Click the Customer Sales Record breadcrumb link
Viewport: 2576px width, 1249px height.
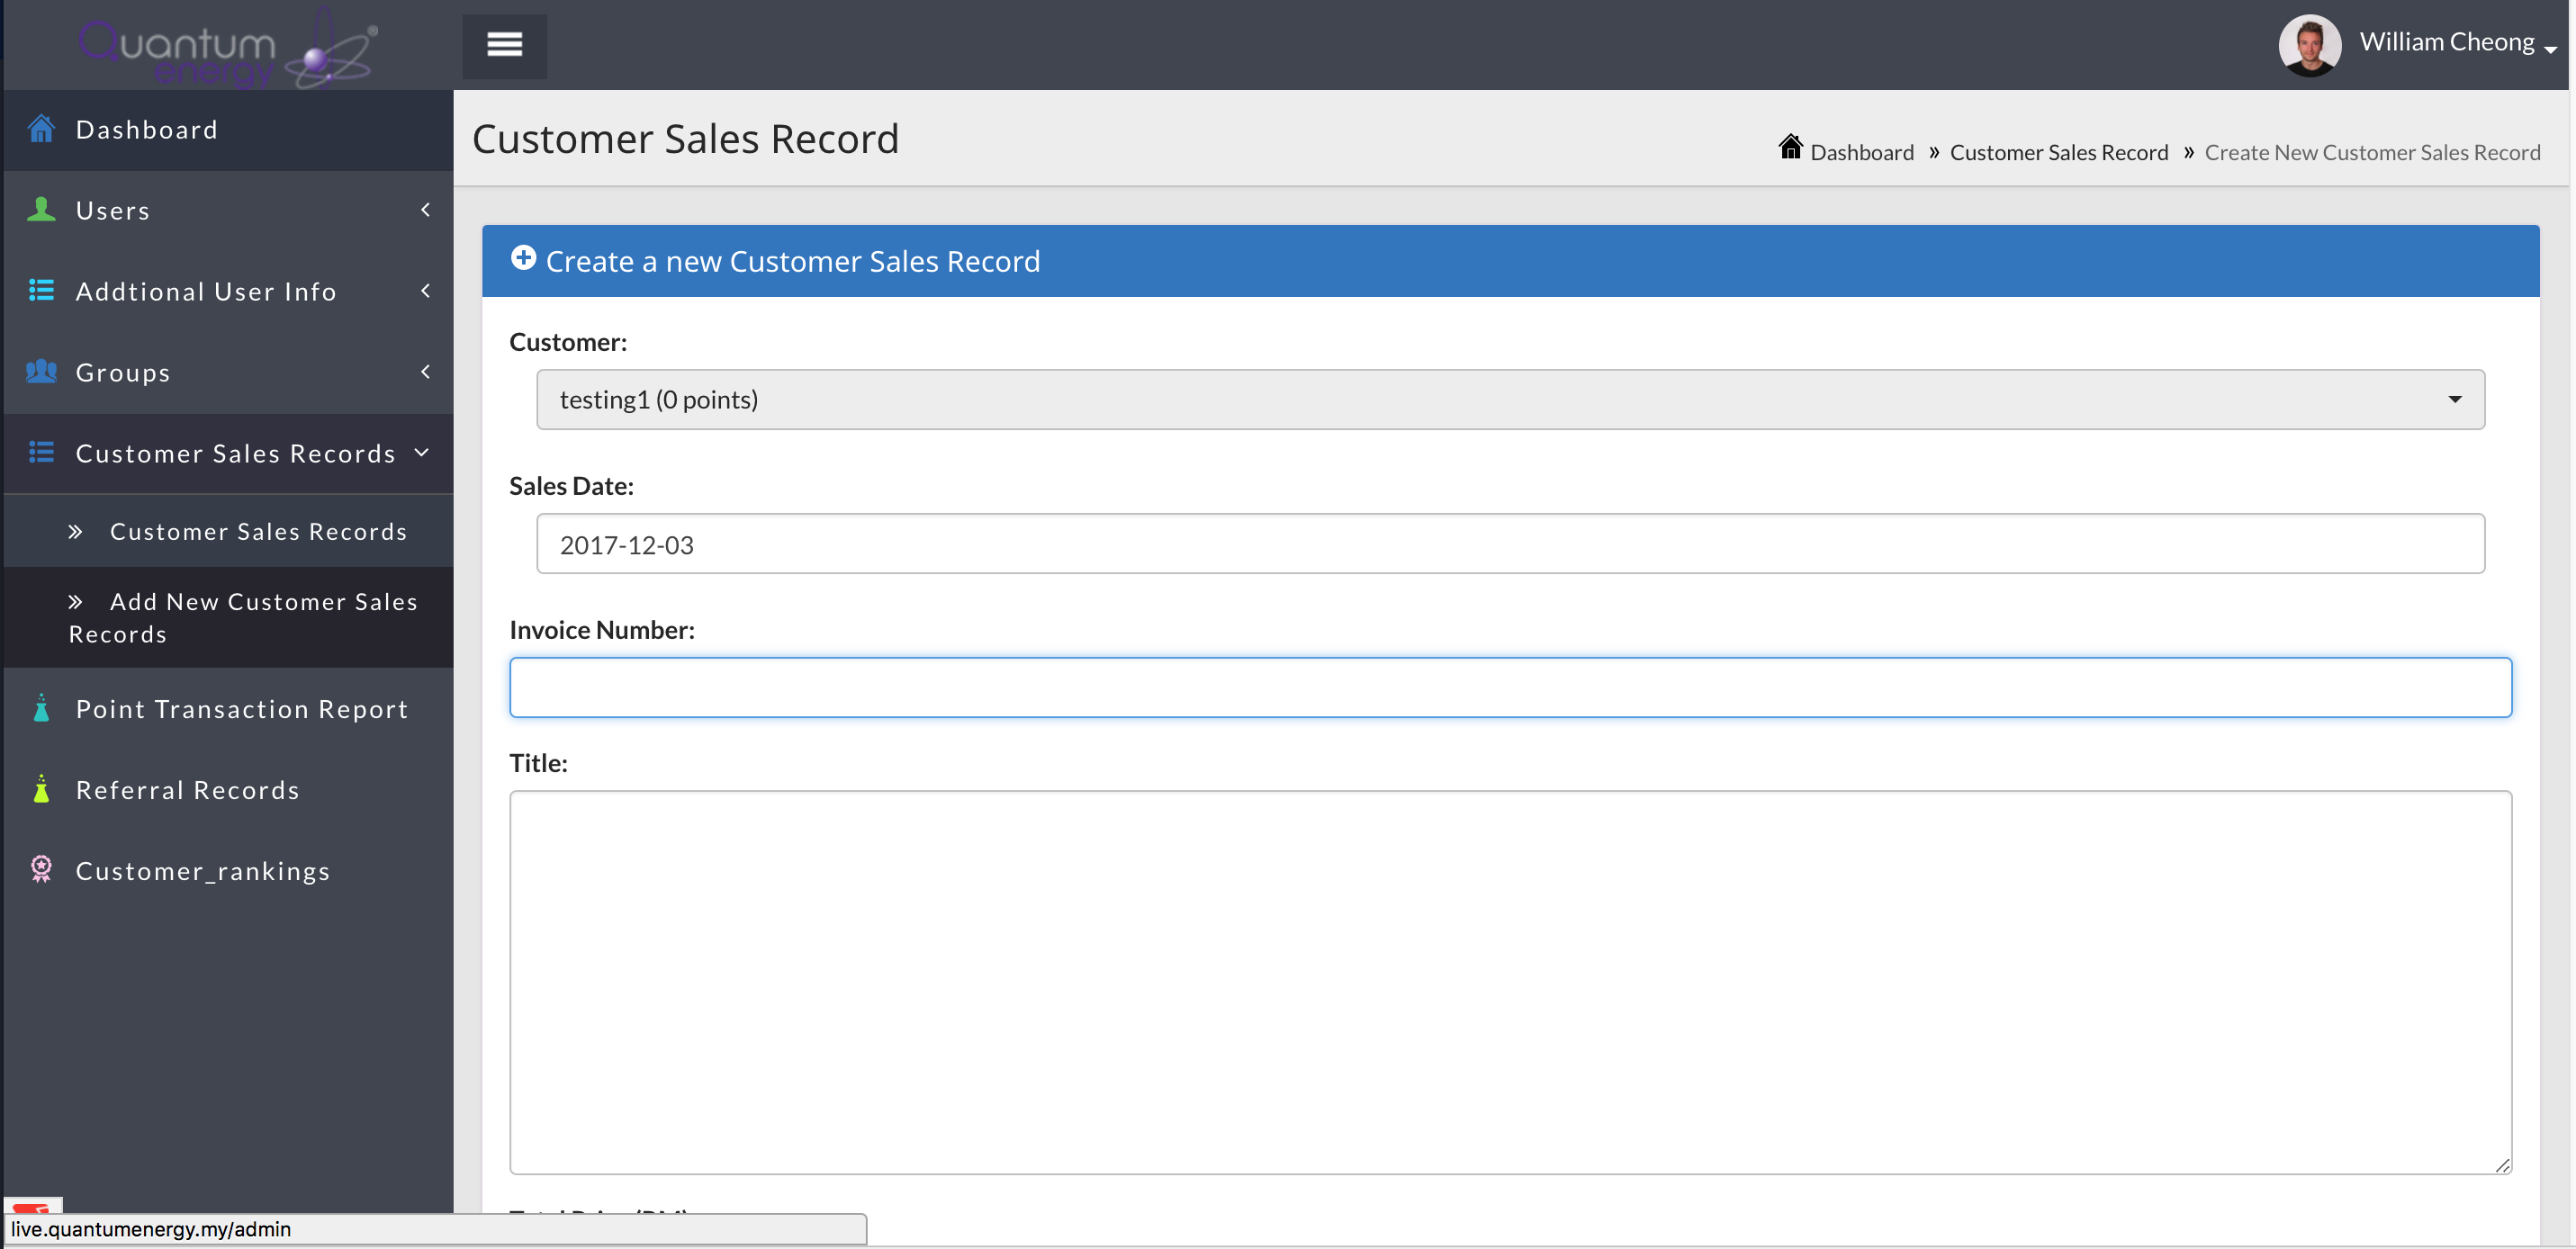2058,152
